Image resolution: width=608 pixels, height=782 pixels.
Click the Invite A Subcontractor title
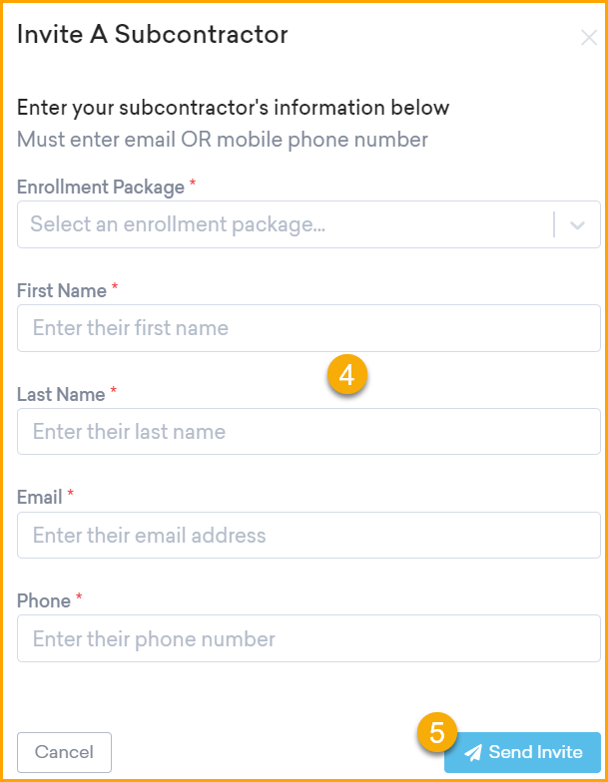click(153, 34)
